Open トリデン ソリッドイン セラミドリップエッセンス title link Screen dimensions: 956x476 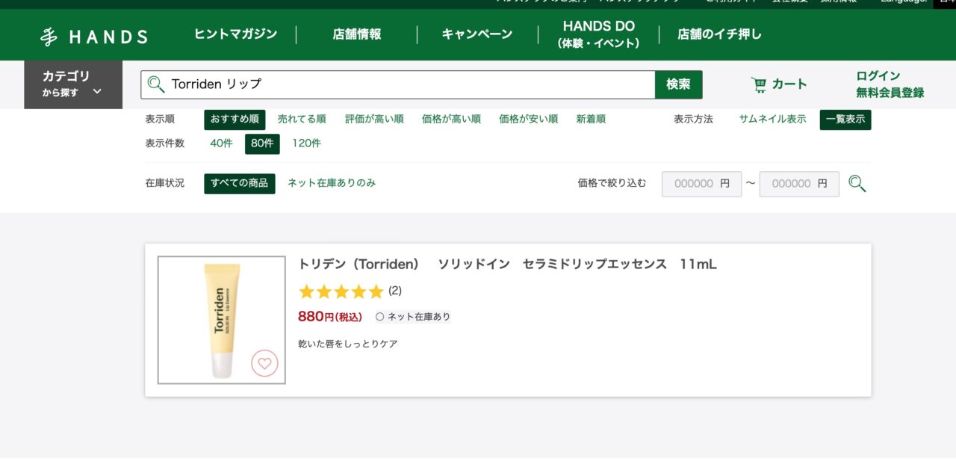tap(507, 264)
